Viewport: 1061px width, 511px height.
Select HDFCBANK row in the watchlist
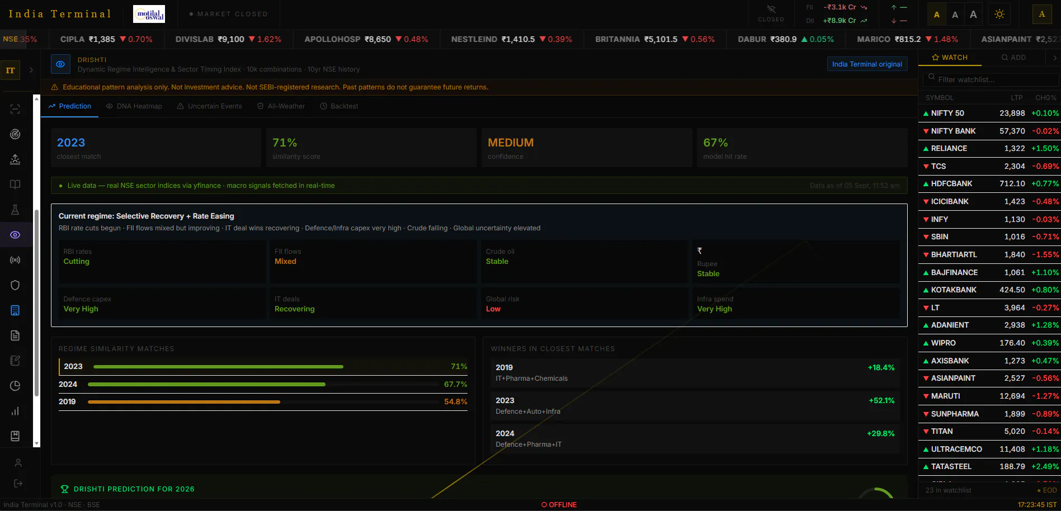(x=989, y=184)
